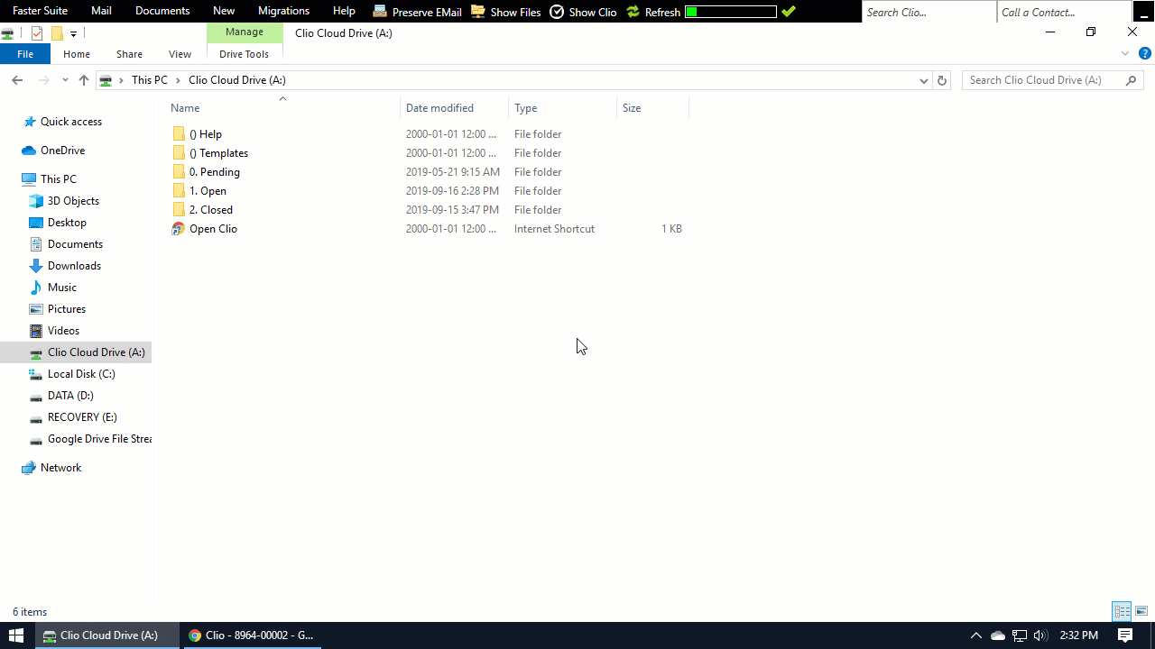Focus the Call a Contact field
Viewport: 1155px width, 649px height.
pos(1063,12)
